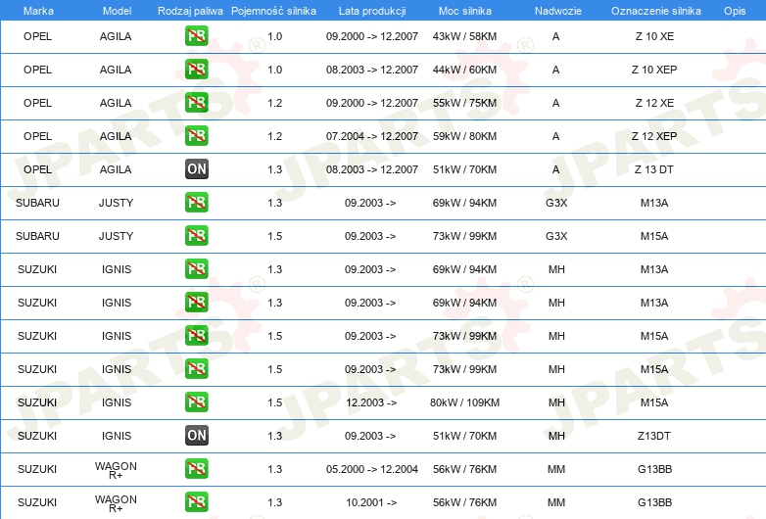Image resolution: width=766 pixels, height=519 pixels.
Task: Select petrol icon in Ignis 80kW / 109KM row
Action: point(196,402)
